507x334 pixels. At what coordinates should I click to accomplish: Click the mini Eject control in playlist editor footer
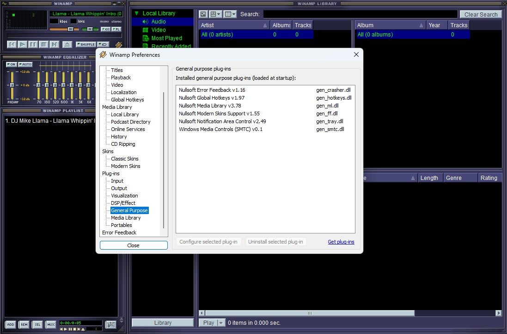[x=83, y=329]
